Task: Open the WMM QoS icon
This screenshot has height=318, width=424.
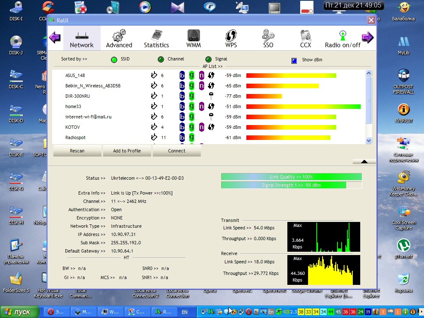Action: point(193,36)
